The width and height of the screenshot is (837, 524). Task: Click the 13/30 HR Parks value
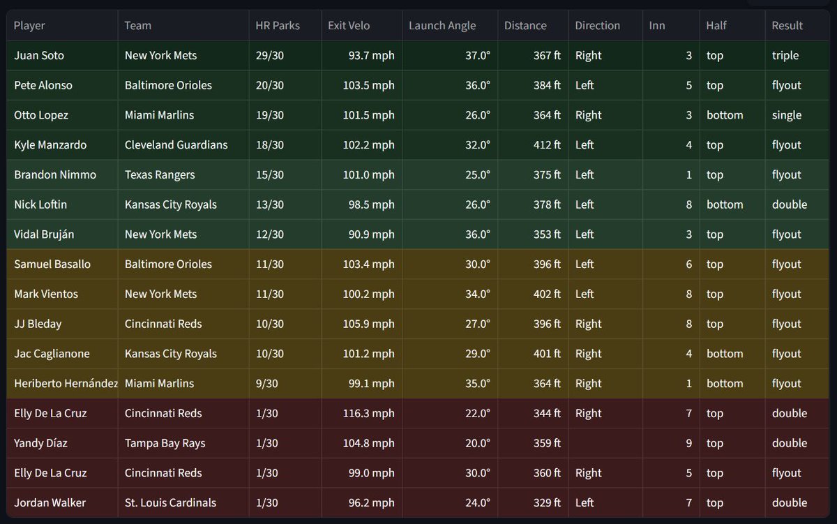285,204
